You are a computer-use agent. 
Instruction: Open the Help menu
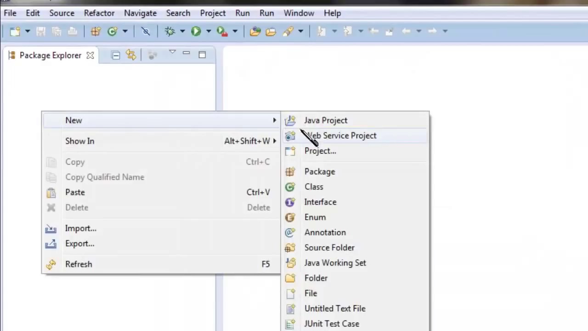[332, 13]
